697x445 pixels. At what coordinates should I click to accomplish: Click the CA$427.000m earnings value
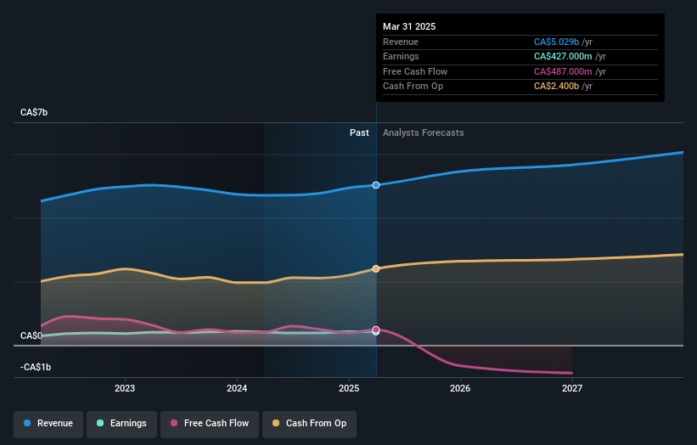tap(563, 56)
